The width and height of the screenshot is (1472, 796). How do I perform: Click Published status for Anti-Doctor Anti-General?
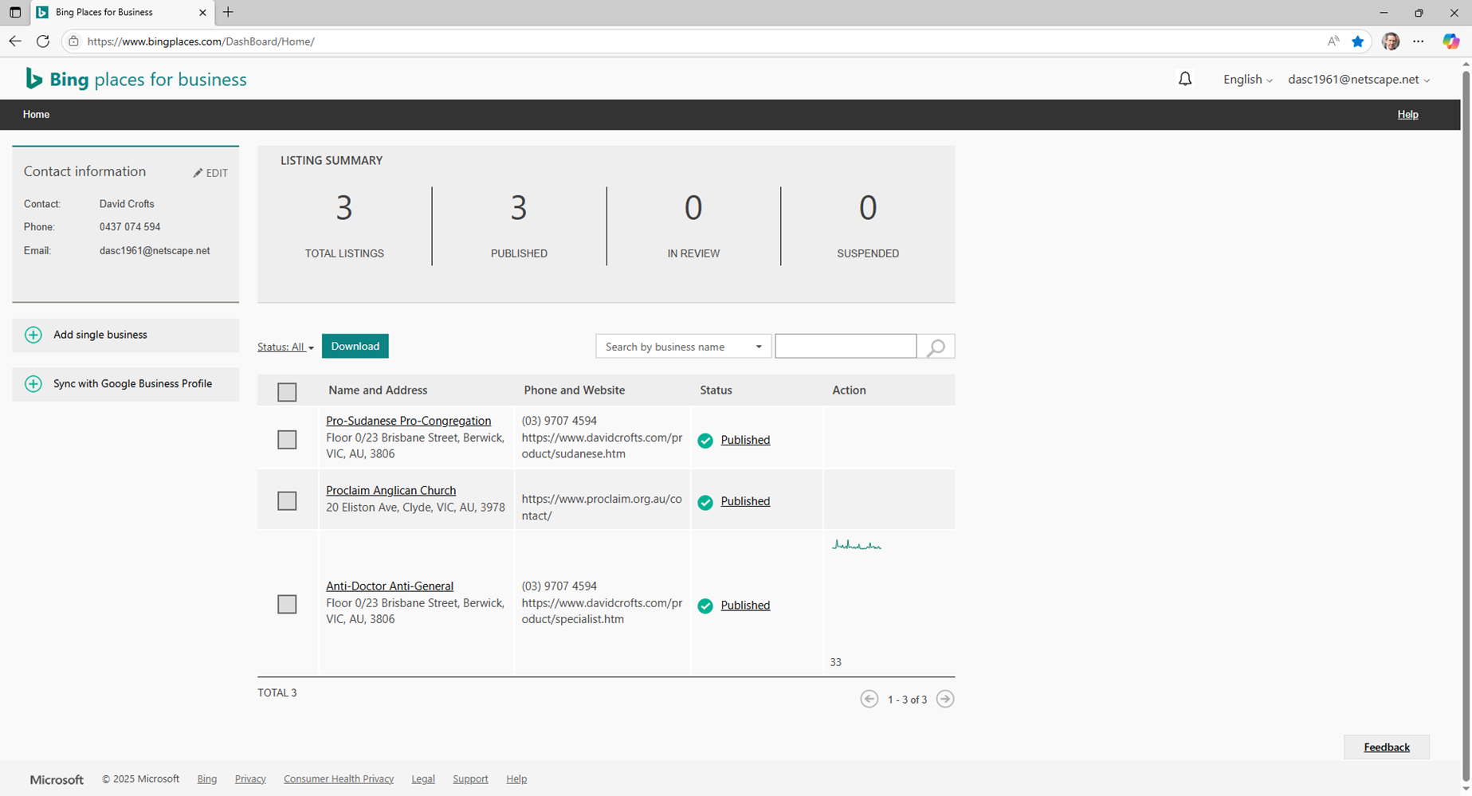click(x=745, y=606)
